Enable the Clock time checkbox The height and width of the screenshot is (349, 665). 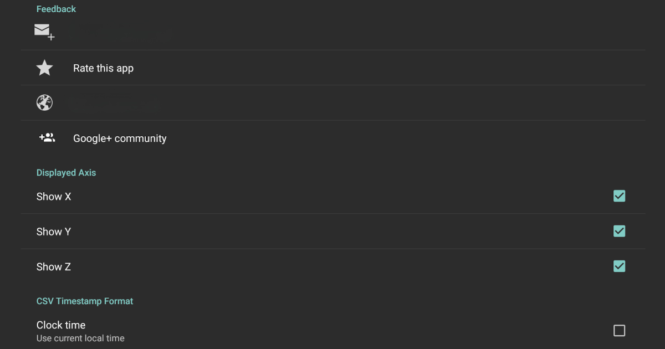click(x=619, y=331)
